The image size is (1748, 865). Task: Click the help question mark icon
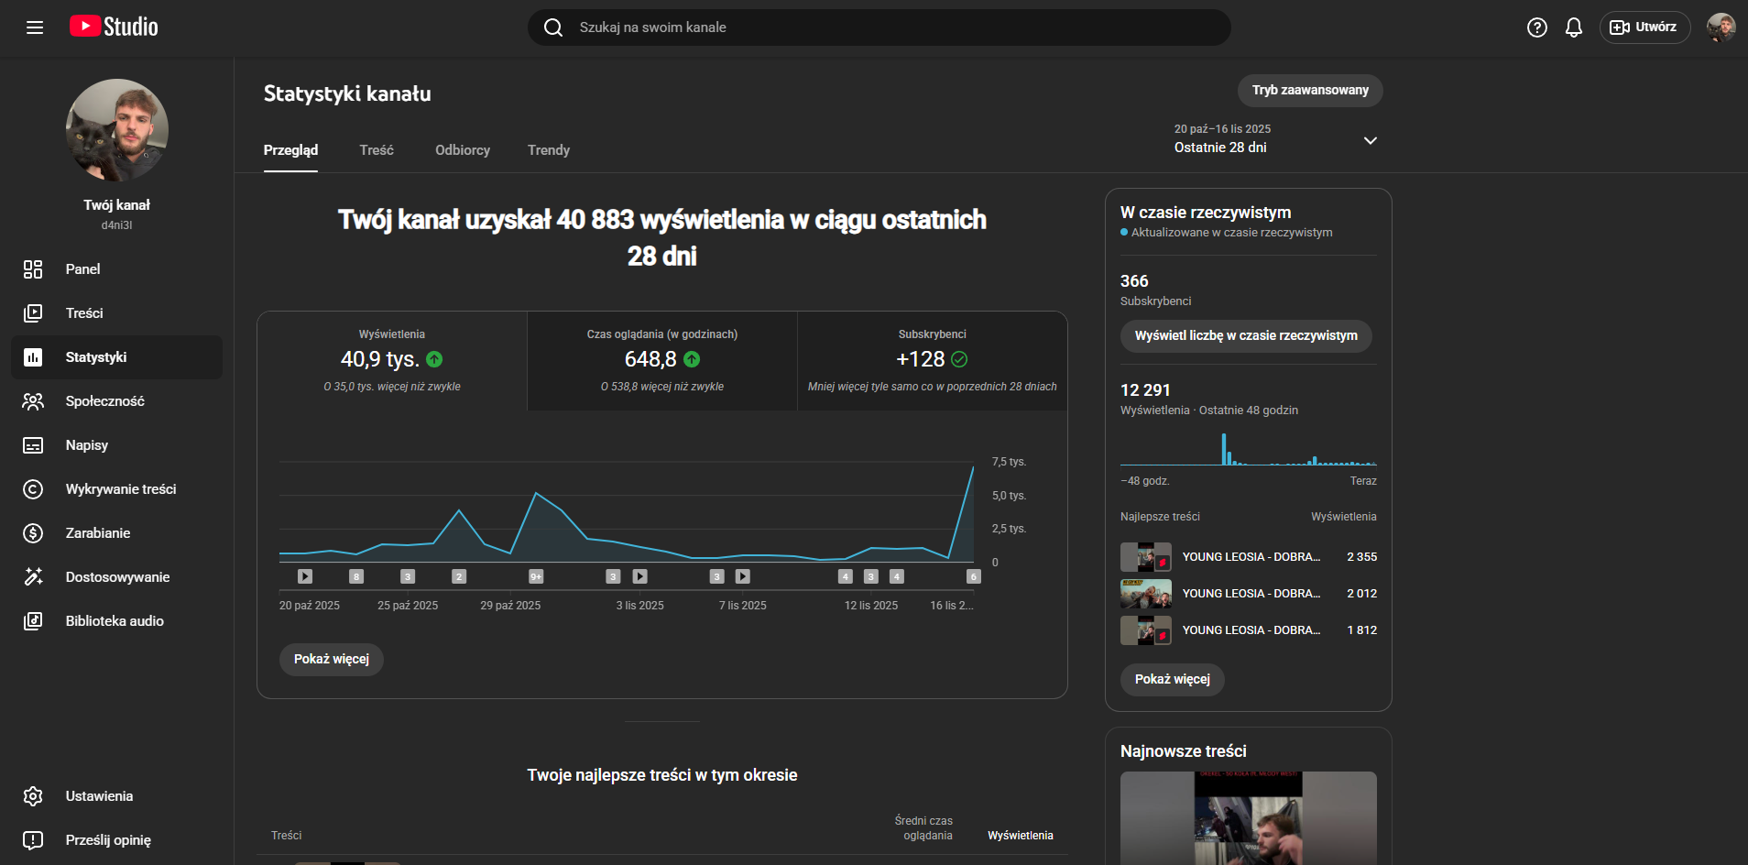[x=1536, y=27]
